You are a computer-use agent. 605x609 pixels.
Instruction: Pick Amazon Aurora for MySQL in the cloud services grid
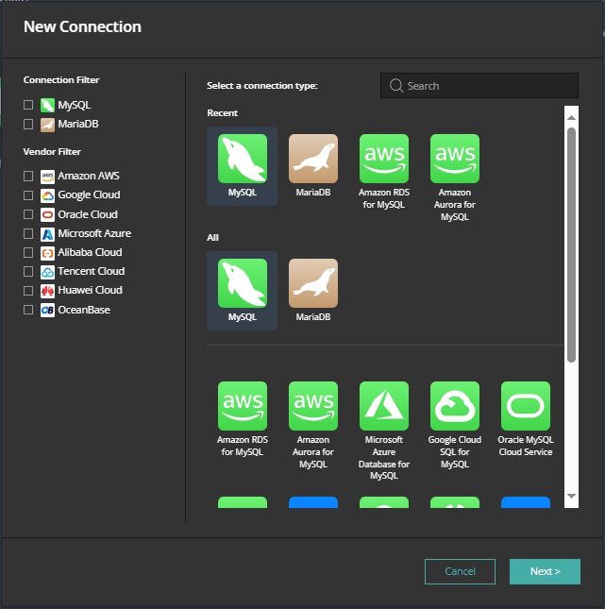point(313,406)
